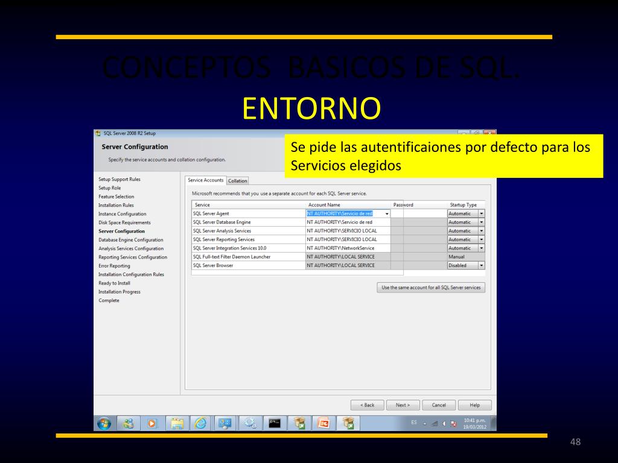Open the volume speaker tray icon
This screenshot has width=618, height=463.
tap(444, 424)
